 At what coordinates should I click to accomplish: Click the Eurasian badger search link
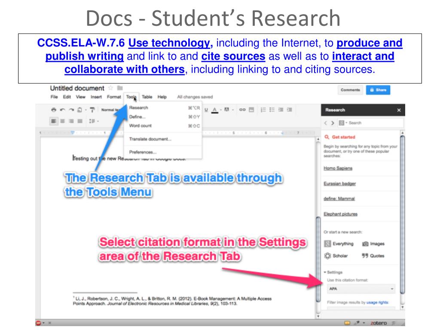pos(339,183)
